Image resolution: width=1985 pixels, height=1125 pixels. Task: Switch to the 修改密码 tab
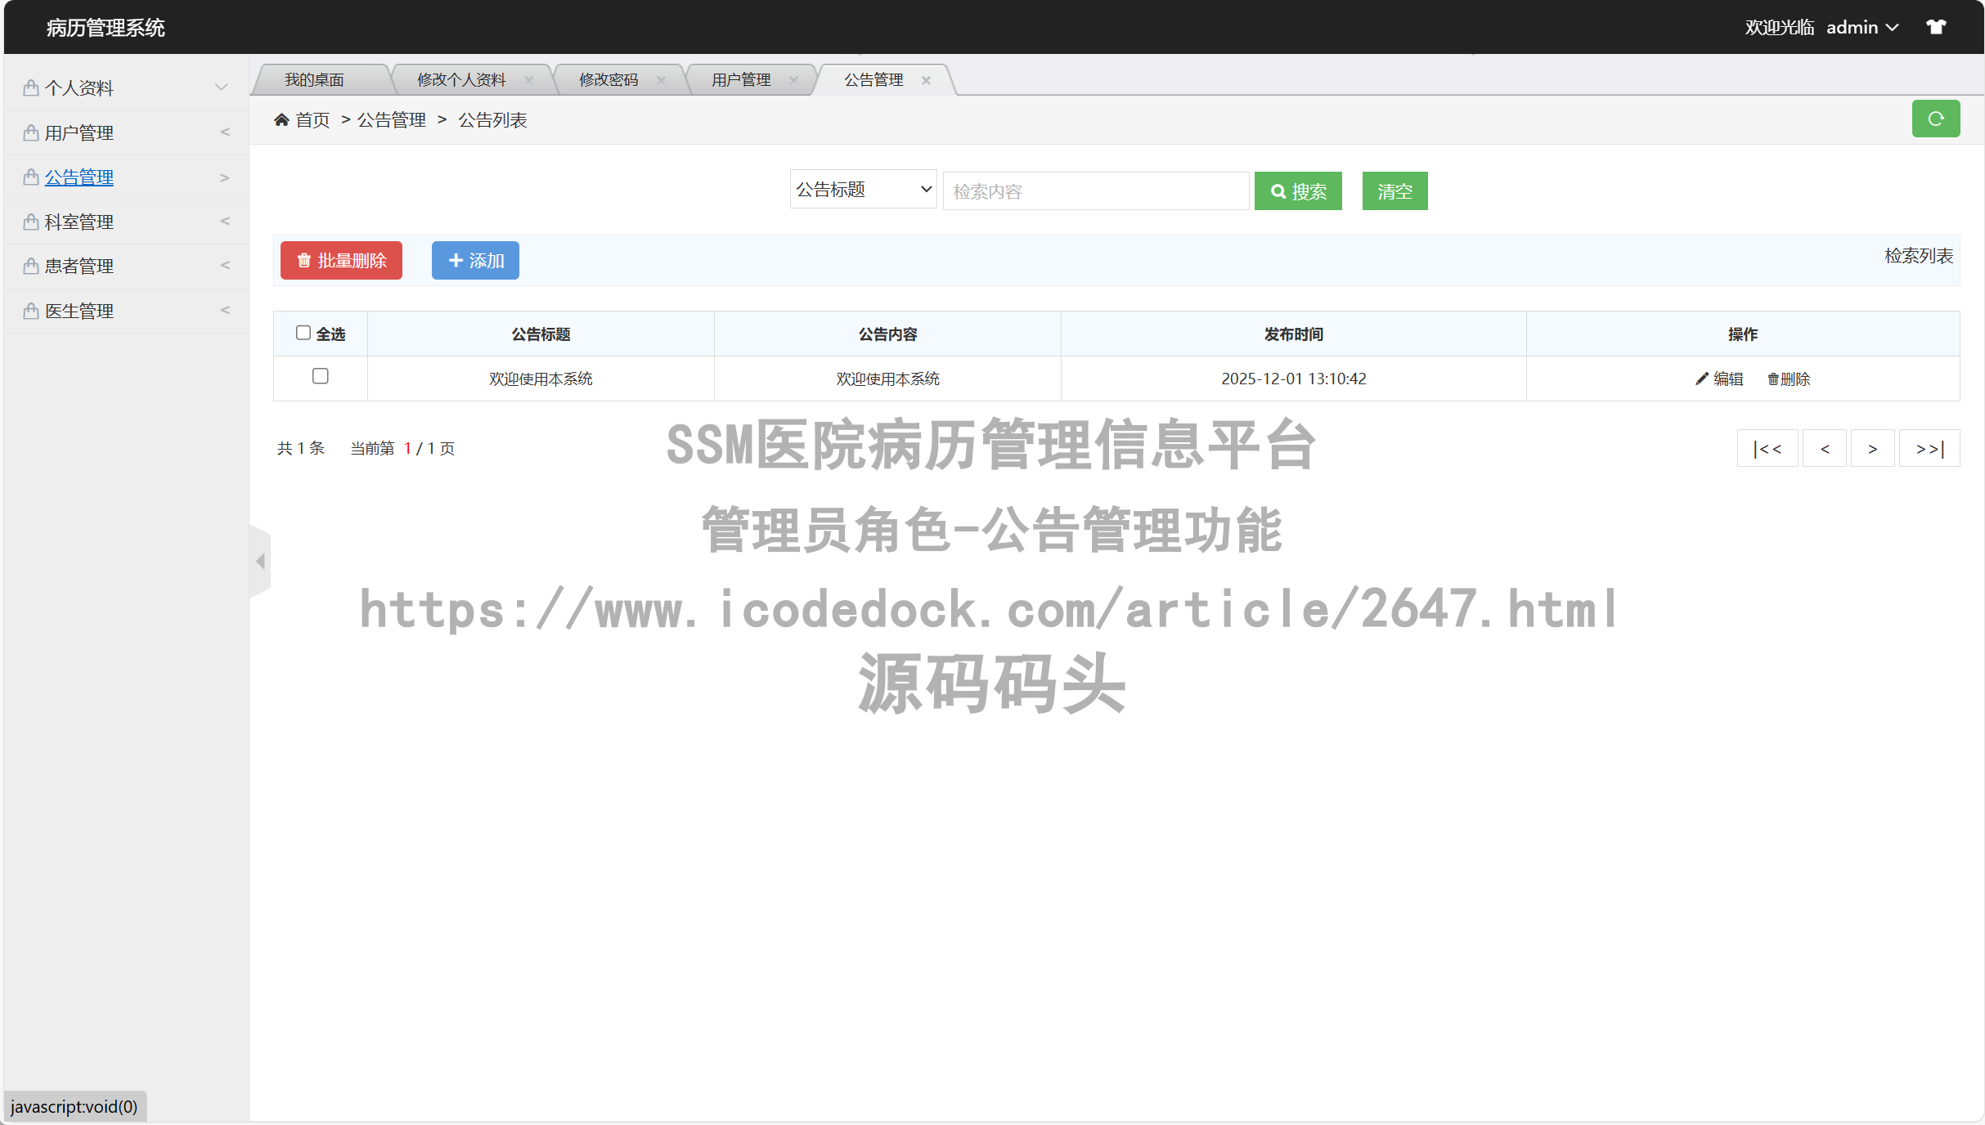click(x=609, y=79)
